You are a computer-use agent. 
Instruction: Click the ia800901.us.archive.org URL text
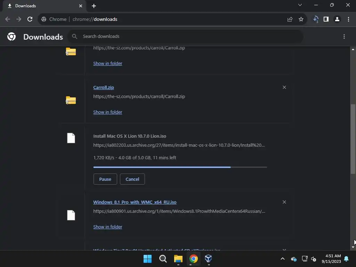[x=179, y=211]
